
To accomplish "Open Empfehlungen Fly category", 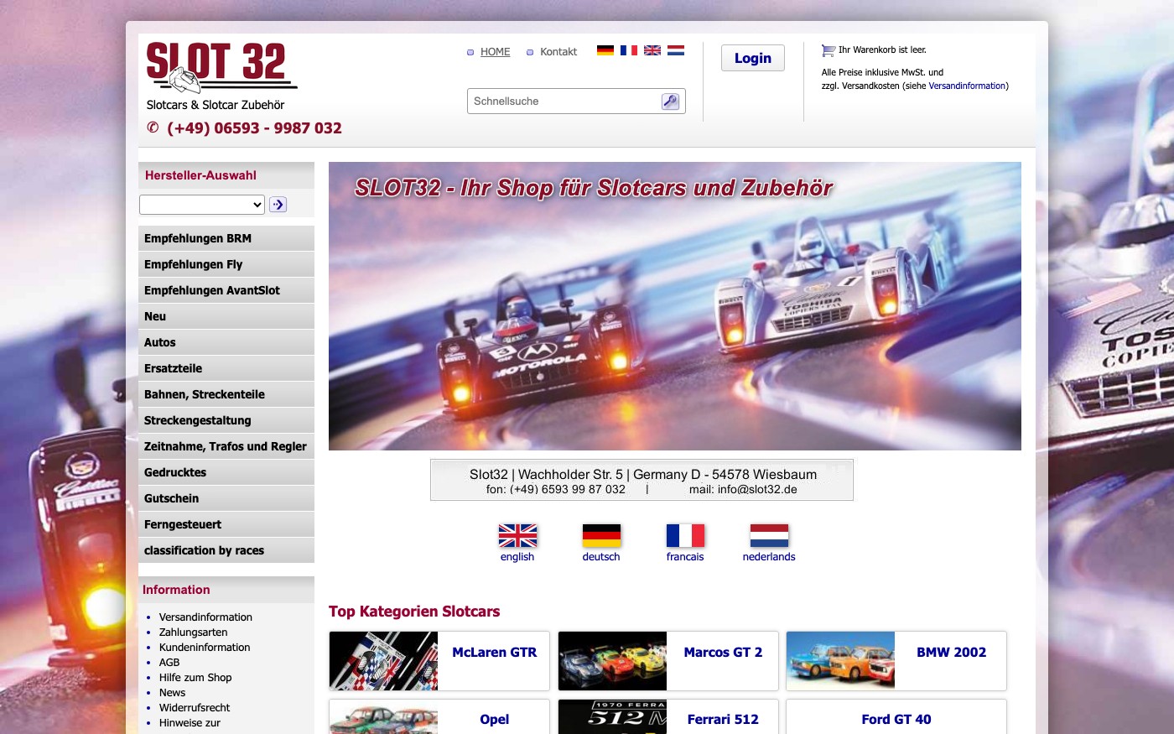I will [226, 264].
